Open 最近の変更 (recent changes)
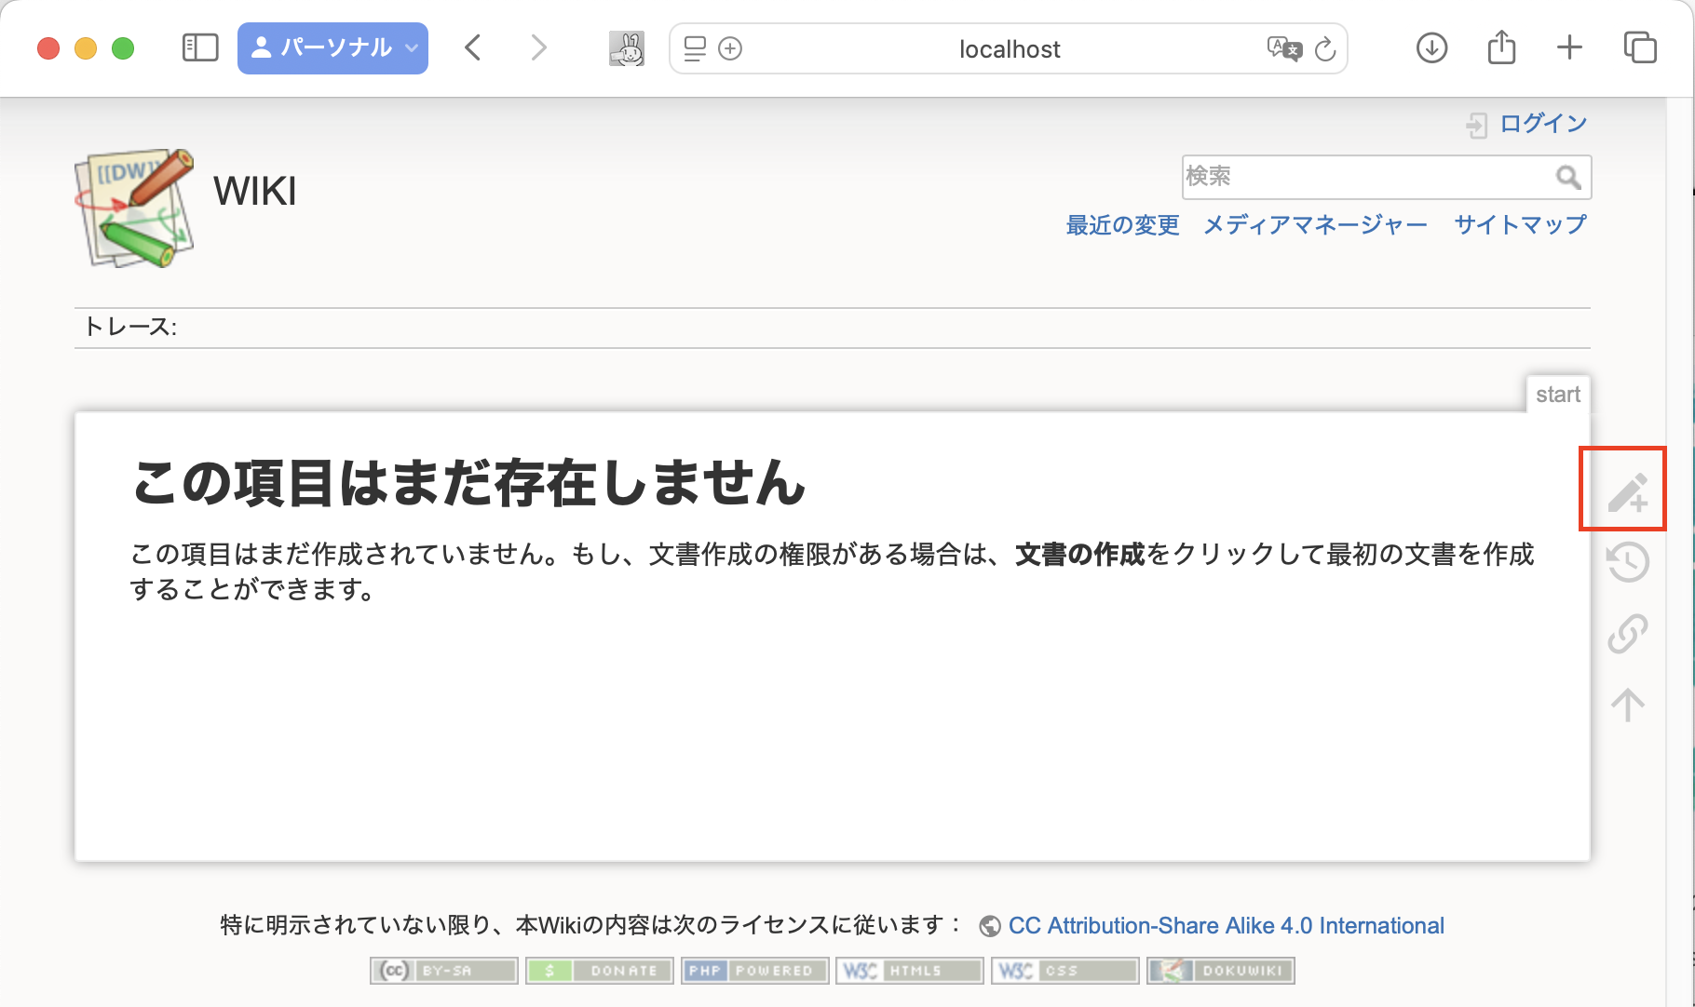The width and height of the screenshot is (1695, 1007). (1120, 224)
